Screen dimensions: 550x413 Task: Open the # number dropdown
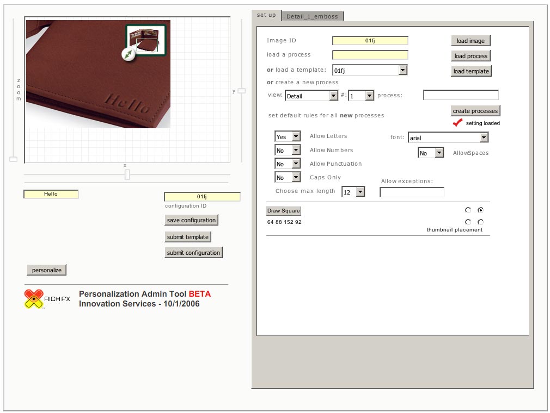361,96
